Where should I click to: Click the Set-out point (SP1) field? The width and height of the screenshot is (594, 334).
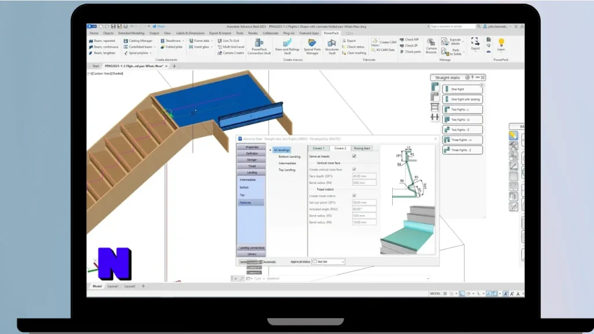coord(364,202)
